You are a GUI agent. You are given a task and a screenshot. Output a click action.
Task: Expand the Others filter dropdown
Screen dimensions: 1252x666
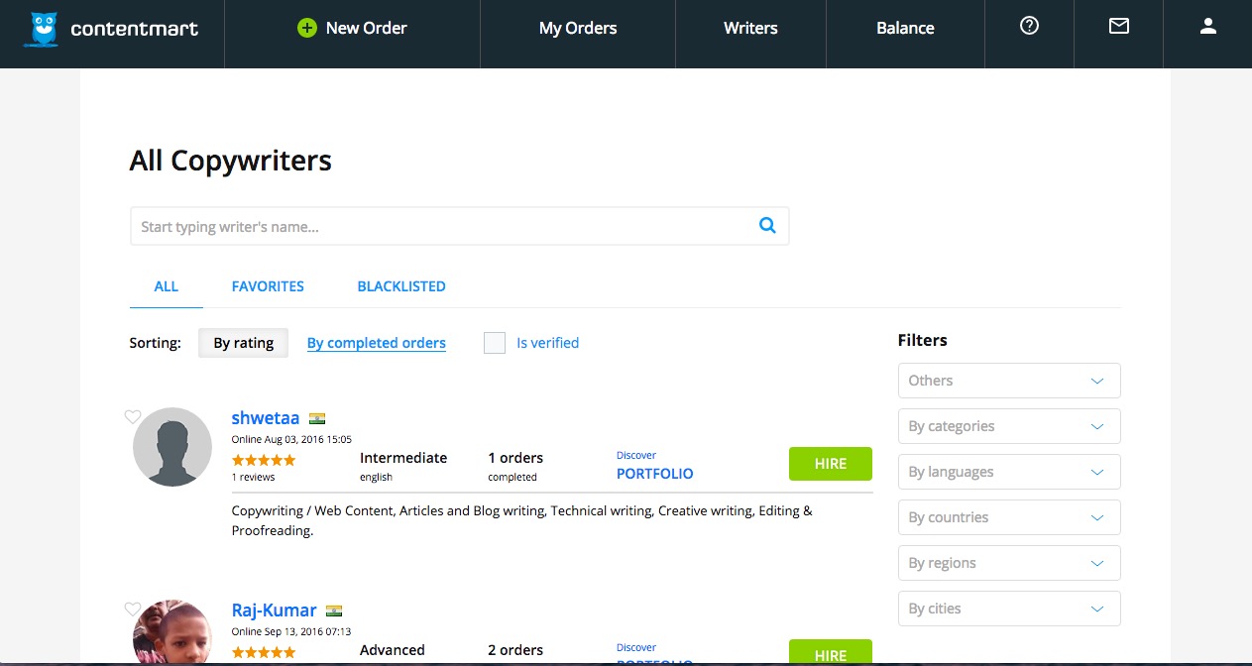click(x=1009, y=381)
